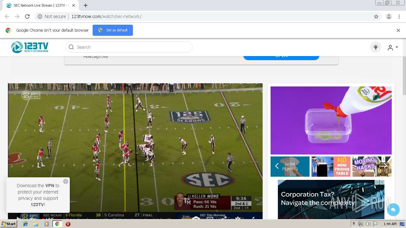Open the volume speaker tray icon
This screenshot has width=406, height=228.
tap(368, 224)
